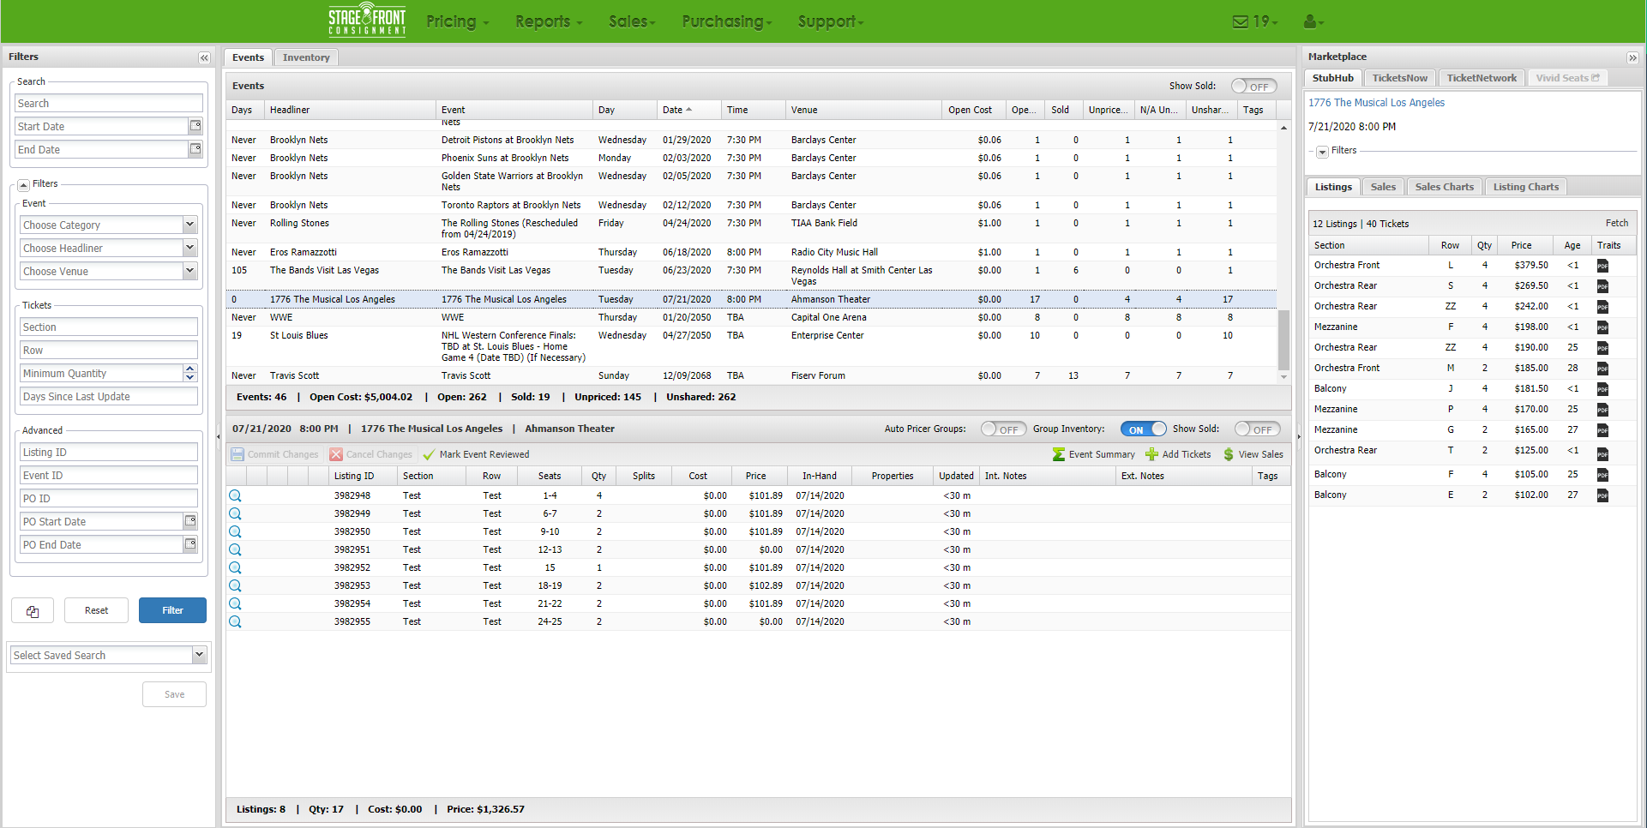
Task: Click the blue Filter button
Action: 172,610
